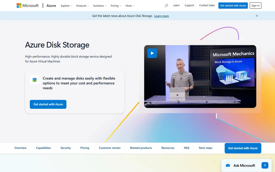Click the 'Create and manage disks easily' text
275x172 pixels.
79,83
